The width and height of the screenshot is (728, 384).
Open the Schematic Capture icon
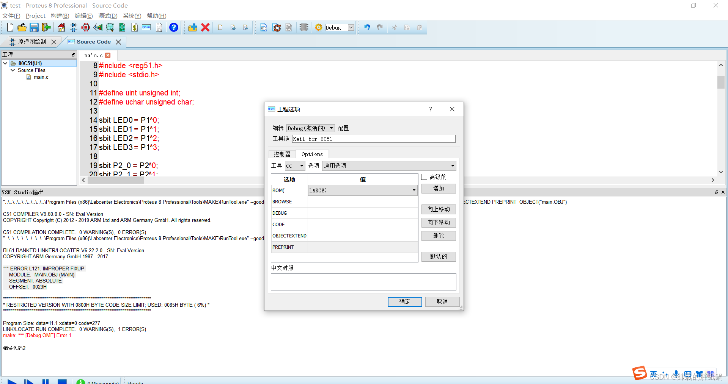pos(74,27)
